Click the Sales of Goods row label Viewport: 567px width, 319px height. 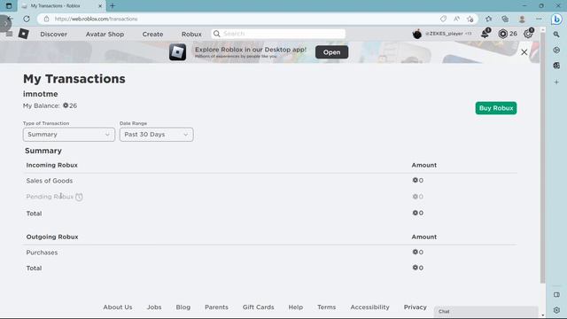[x=50, y=181]
